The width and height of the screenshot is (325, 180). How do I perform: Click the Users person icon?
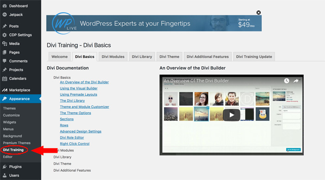[x=5, y=175]
